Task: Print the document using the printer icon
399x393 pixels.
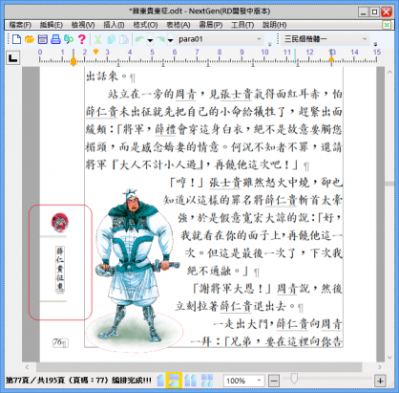Action: pos(55,39)
